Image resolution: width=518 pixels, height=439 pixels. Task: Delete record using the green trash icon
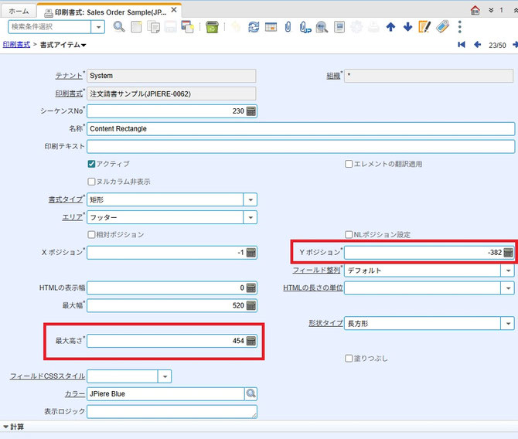[212, 27]
